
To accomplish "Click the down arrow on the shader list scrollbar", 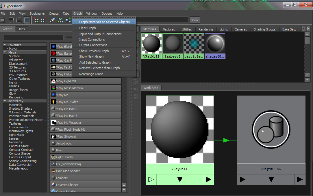I will click(124, 190).
